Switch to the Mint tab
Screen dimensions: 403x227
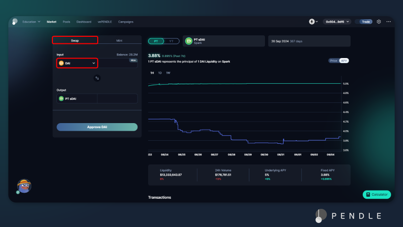point(119,40)
